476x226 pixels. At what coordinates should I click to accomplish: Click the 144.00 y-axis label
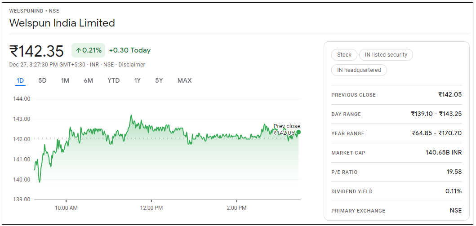click(22, 99)
